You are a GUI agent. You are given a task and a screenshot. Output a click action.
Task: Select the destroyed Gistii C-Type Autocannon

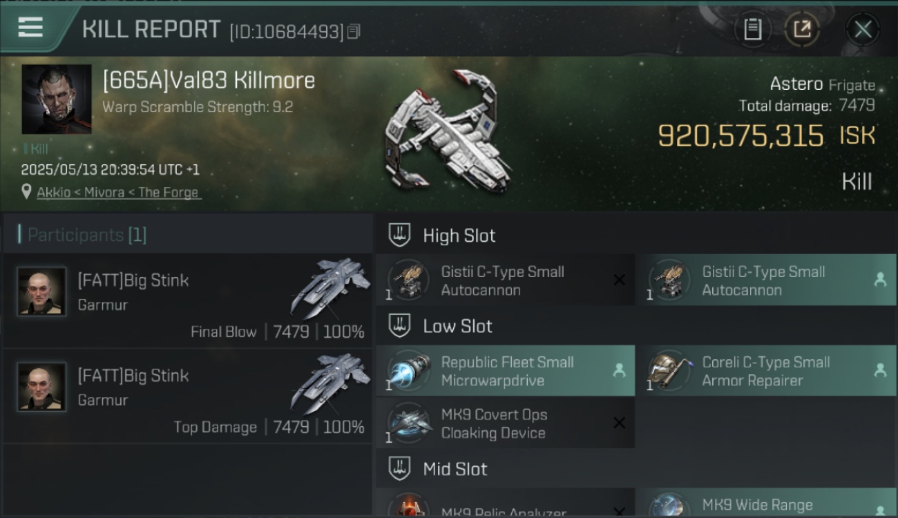click(x=506, y=280)
